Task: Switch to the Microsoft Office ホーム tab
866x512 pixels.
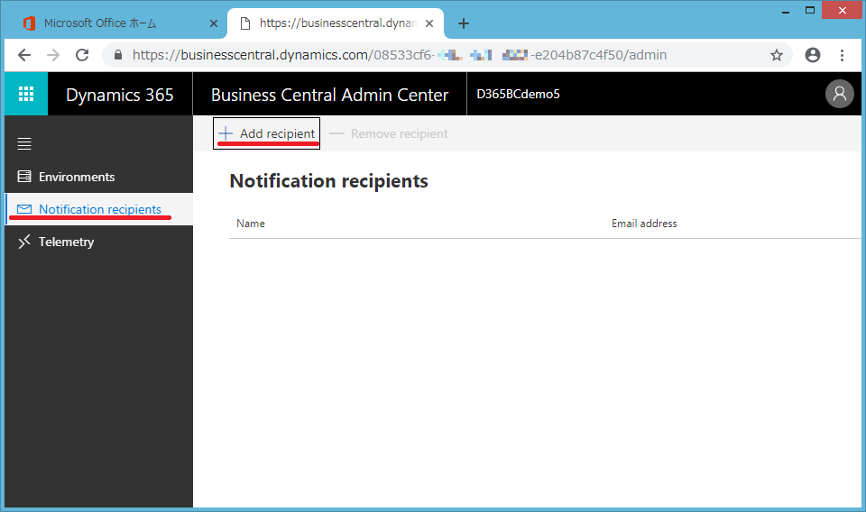Action: tap(115, 23)
